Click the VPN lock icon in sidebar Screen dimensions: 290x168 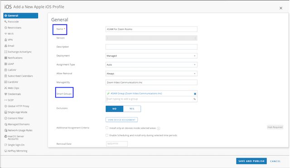[5, 40]
